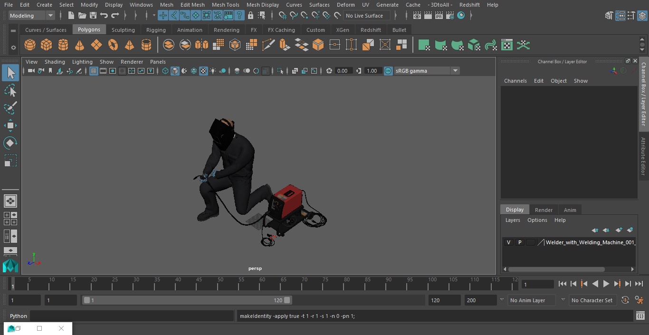
Task: Open Mesh Tools menu
Action: [225, 5]
